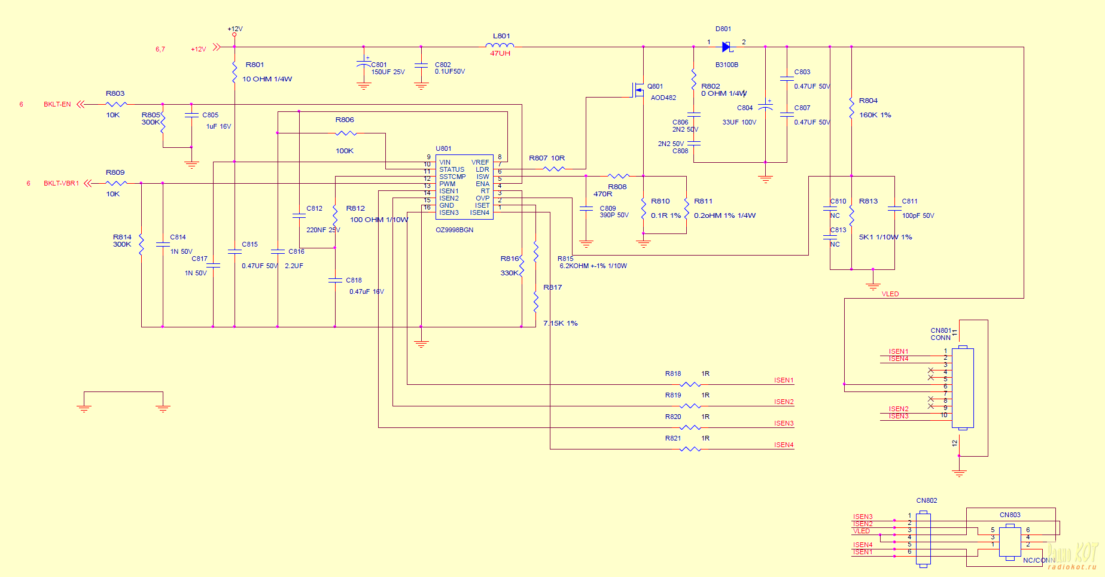Click the L801 inductor coil symbol
1105x577 pixels.
tap(500, 44)
